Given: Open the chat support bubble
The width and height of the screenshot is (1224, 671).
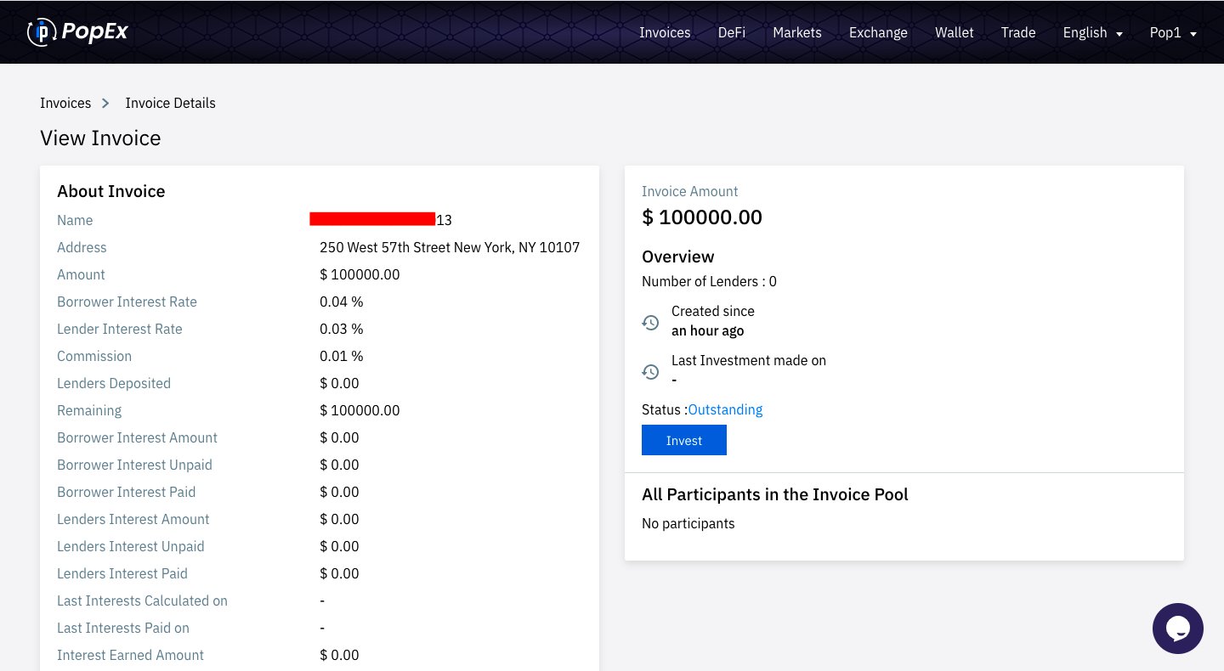Looking at the screenshot, I should (x=1177, y=629).
